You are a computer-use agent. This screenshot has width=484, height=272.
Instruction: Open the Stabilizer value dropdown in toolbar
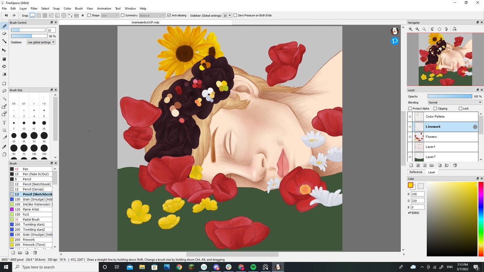click(x=227, y=15)
